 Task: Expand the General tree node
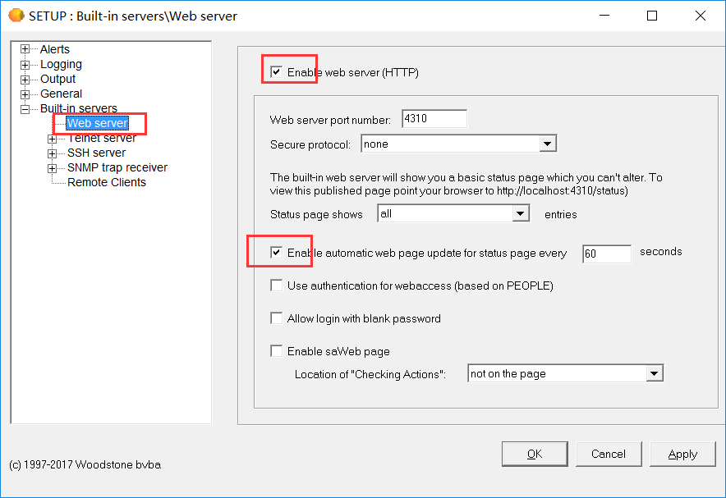pos(25,94)
